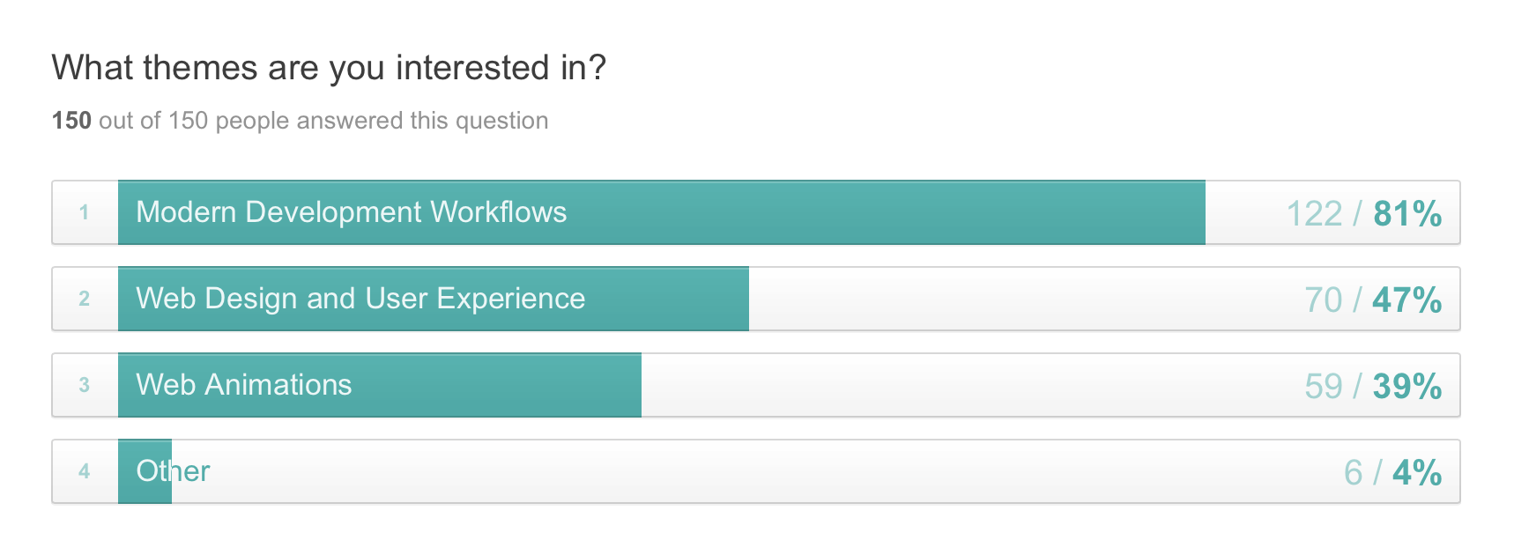This screenshot has height=555, width=1514.
Task: Click the 'Web Animations' label text
Action: [244, 385]
